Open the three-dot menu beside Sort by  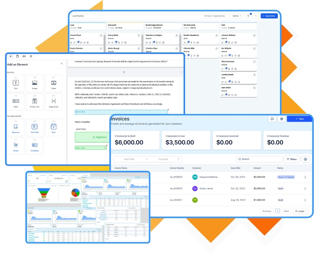[256, 16]
